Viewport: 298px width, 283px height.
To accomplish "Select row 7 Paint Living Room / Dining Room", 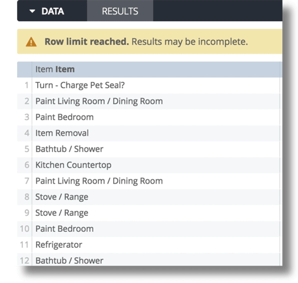I will pos(156,181).
